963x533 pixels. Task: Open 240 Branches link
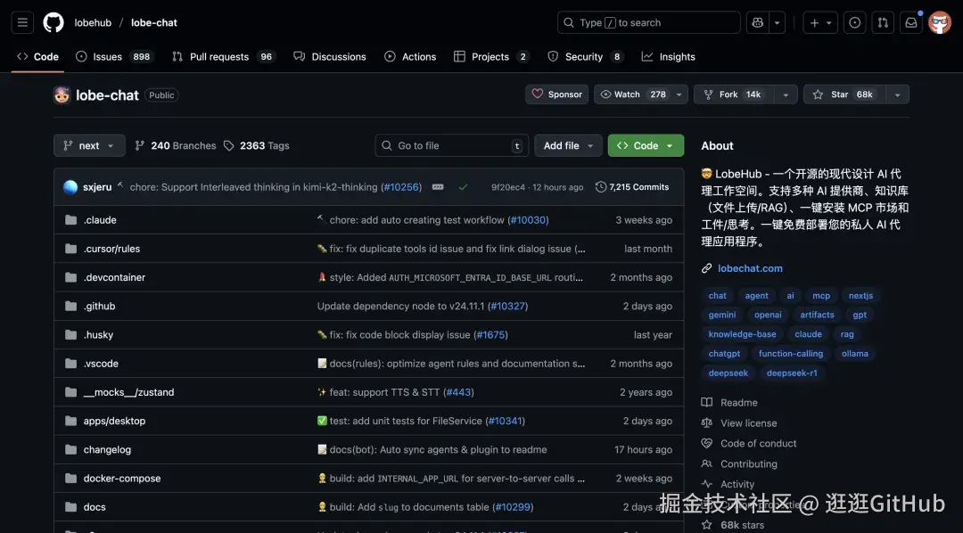pyautogui.click(x=175, y=145)
